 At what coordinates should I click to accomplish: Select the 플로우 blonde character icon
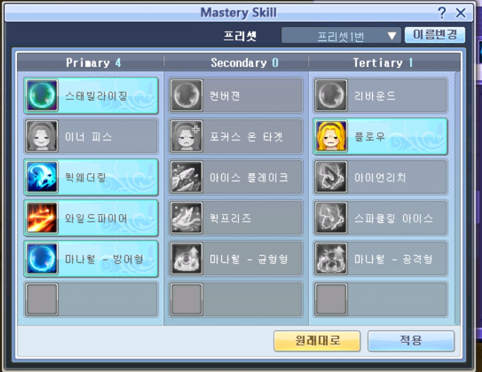point(331,136)
